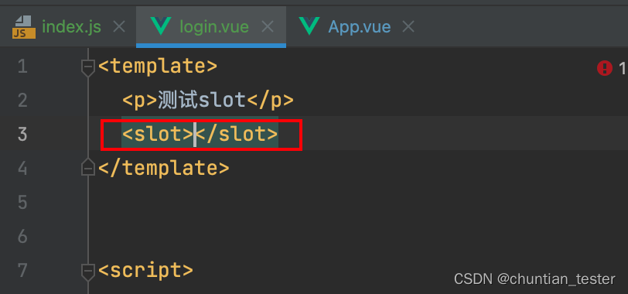This screenshot has height=294, width=628.
Task: Click line number 5 in the gutter
Action: [22, 202]
